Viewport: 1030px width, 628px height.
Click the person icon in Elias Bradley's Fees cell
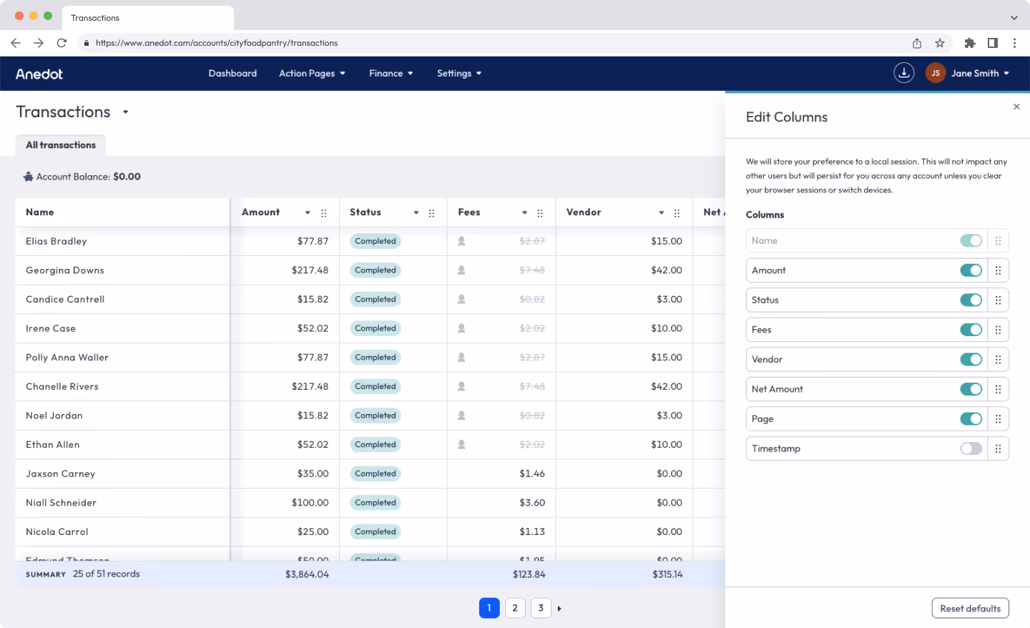(x=461, y=241)
